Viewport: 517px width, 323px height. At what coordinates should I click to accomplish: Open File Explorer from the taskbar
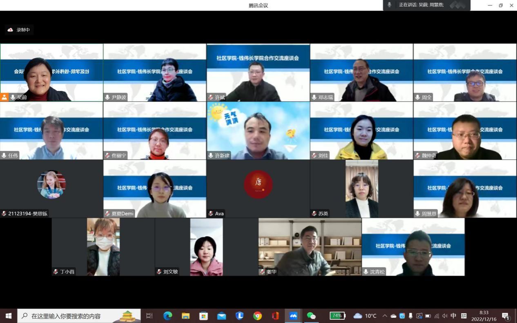pos(185,316)
